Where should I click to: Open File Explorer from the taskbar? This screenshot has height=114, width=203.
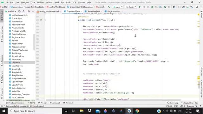coord(82,111)
